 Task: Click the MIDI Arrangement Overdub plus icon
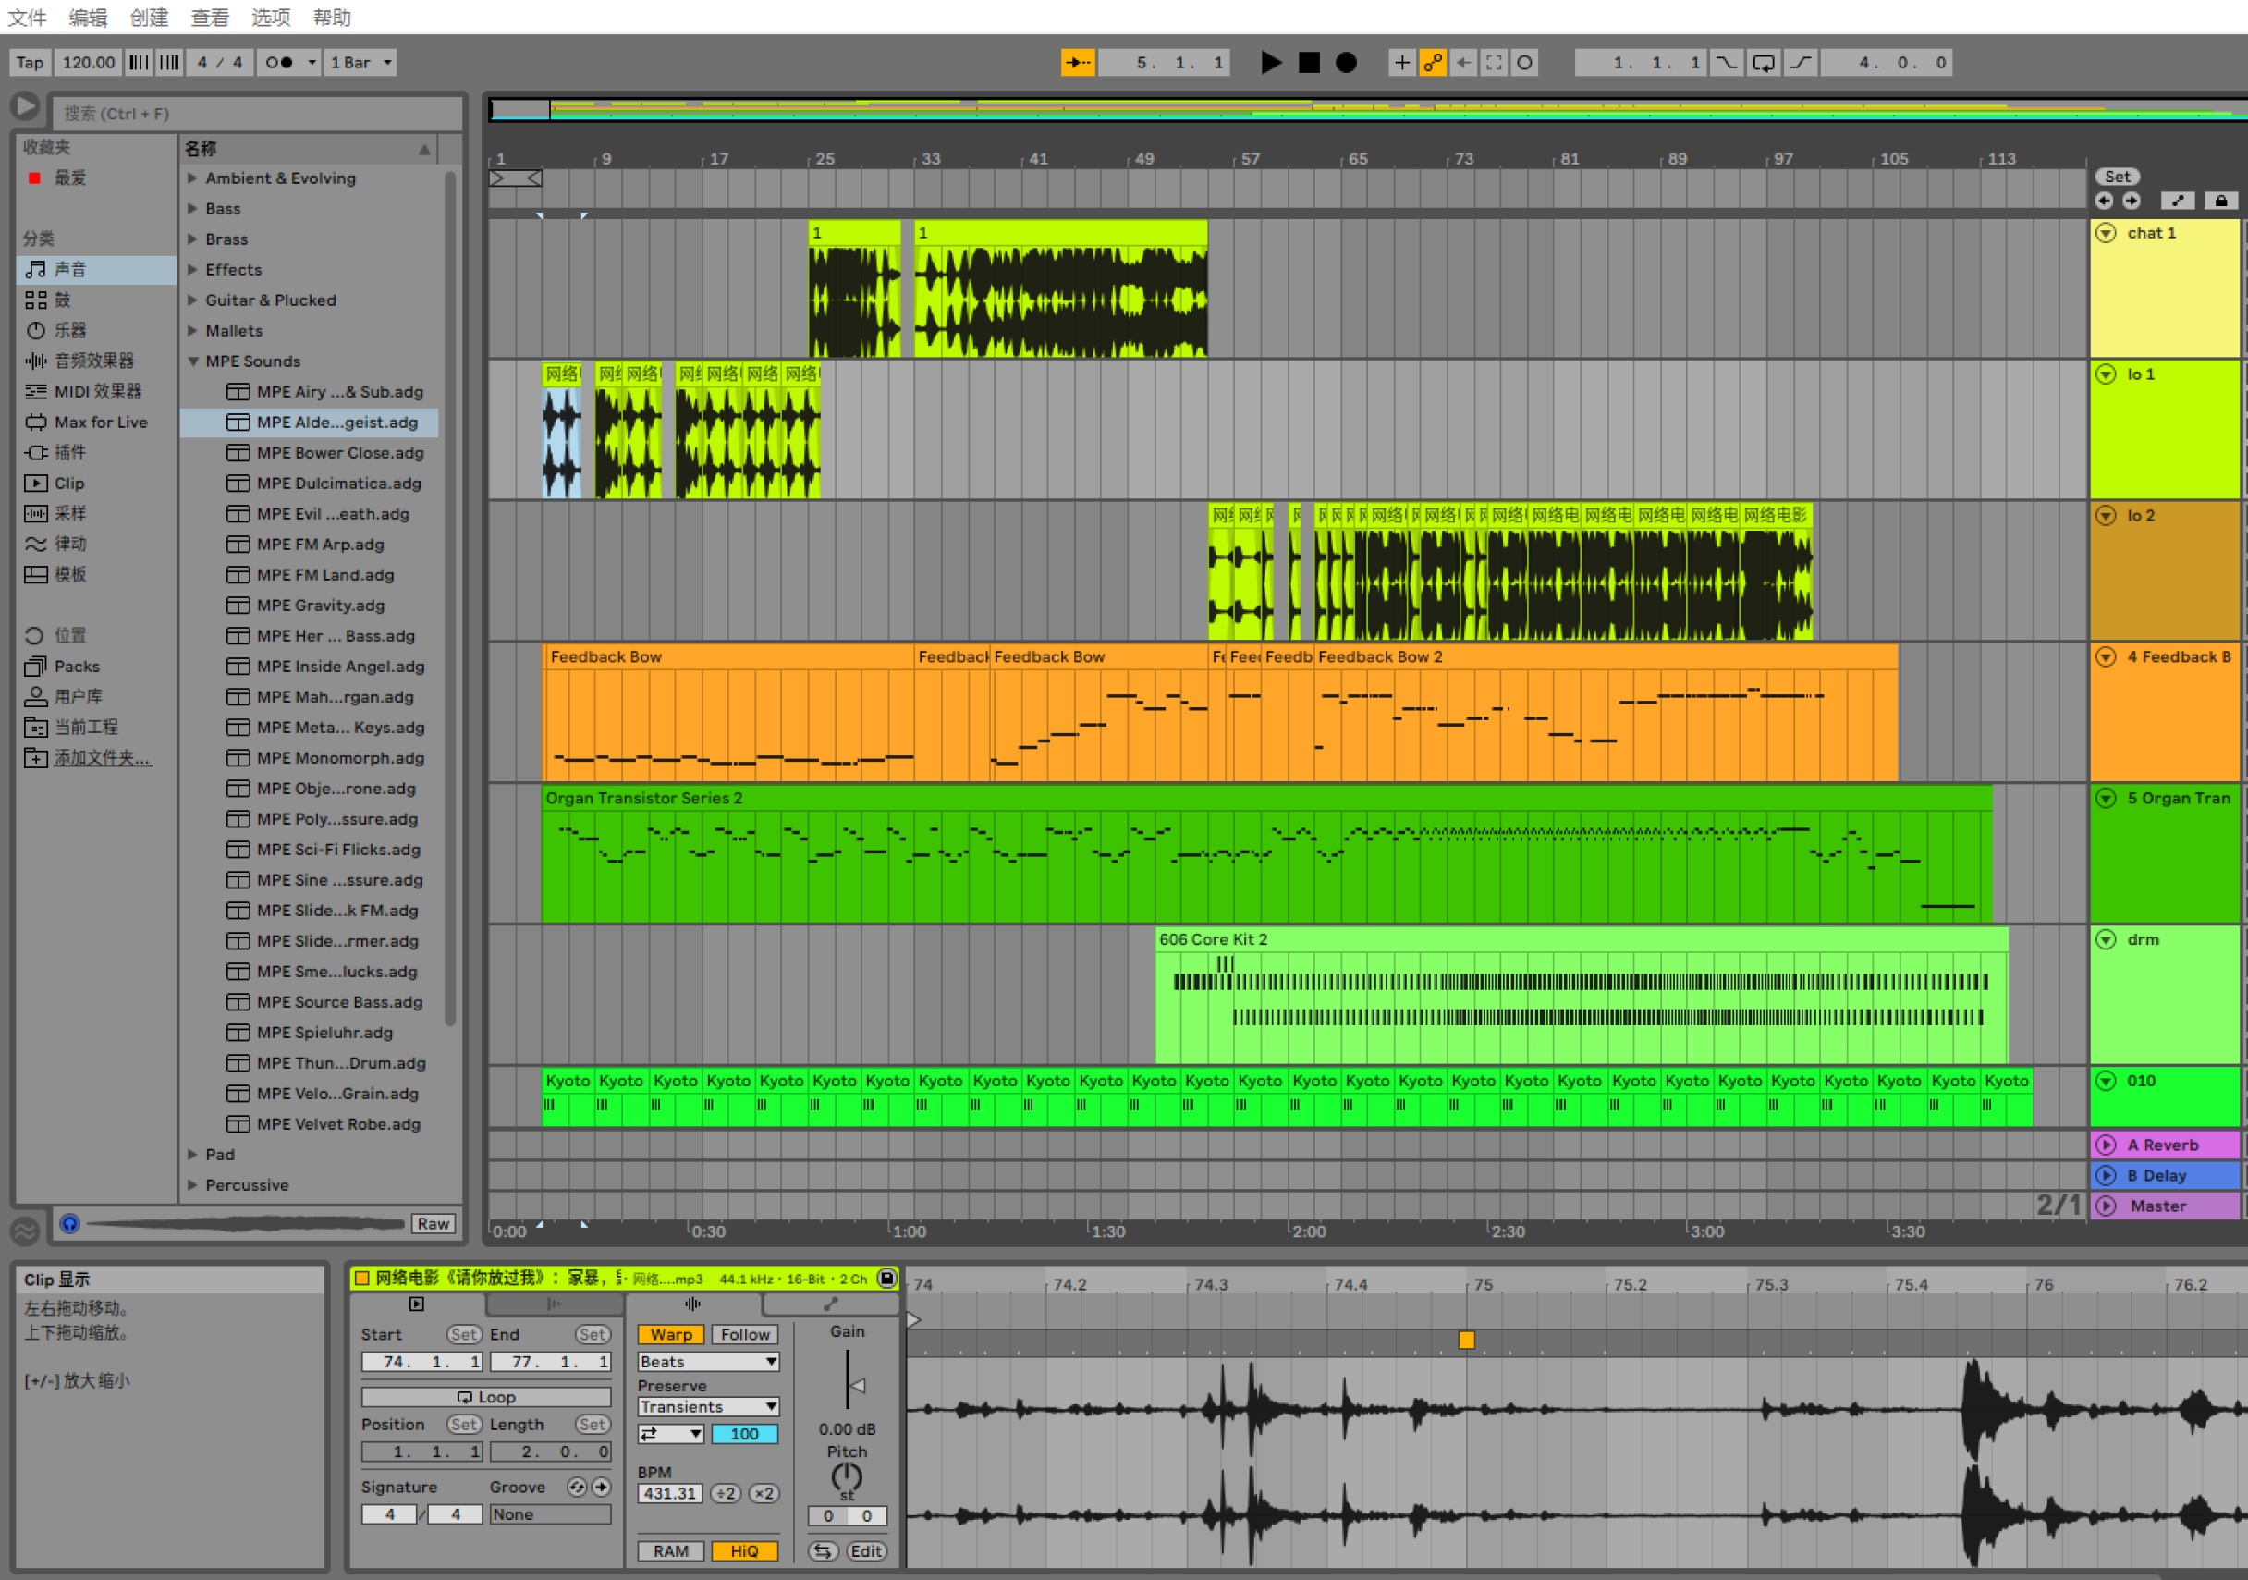pos(1402,63)
